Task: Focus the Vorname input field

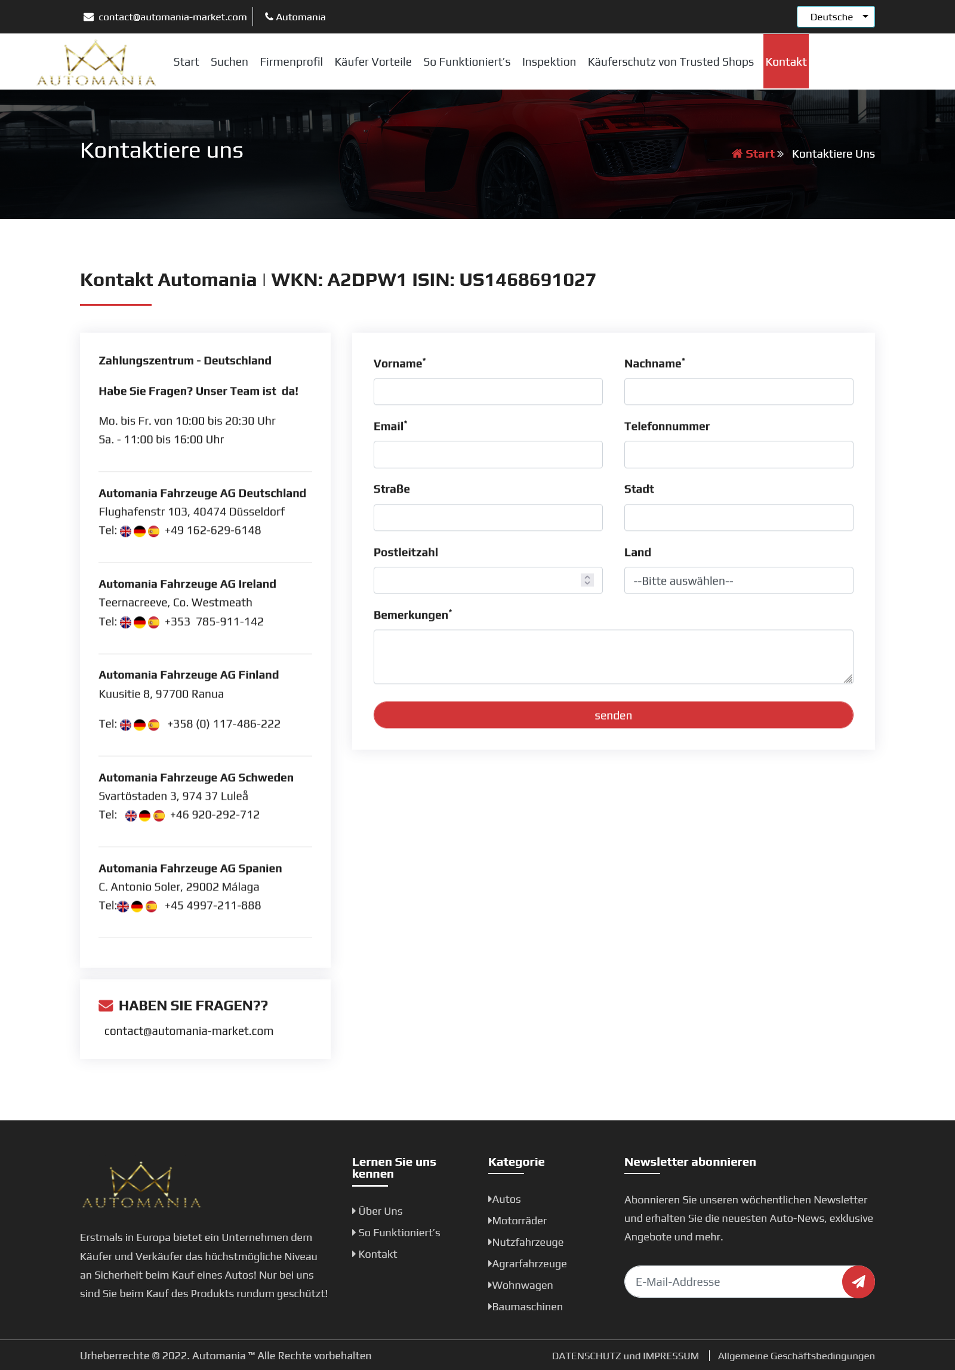Action: [488, 392]
